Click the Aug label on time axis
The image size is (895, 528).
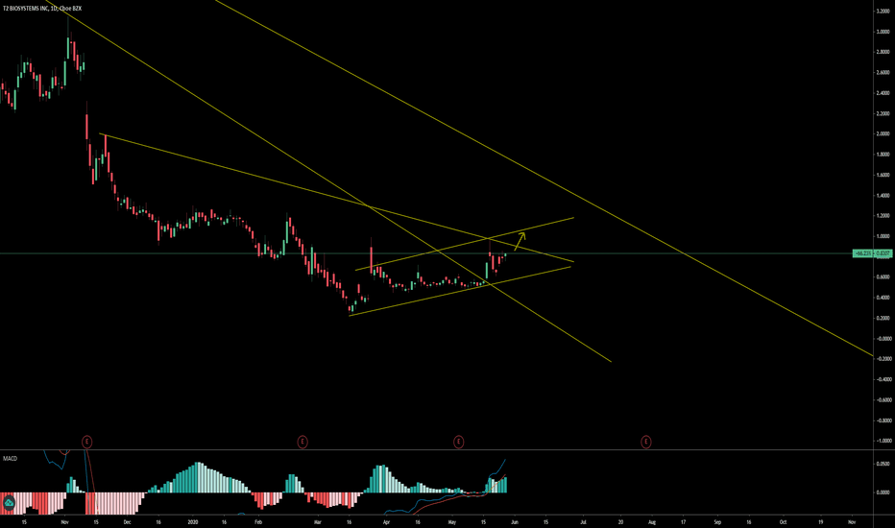[x=652, y=521]
